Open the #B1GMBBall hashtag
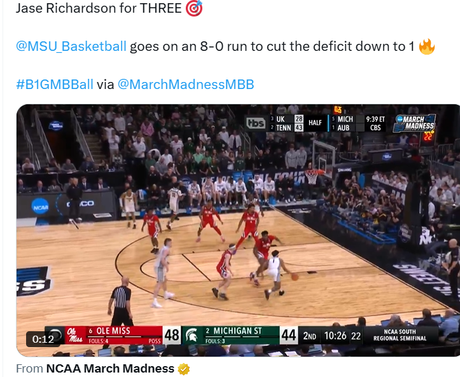 point(55,85)
